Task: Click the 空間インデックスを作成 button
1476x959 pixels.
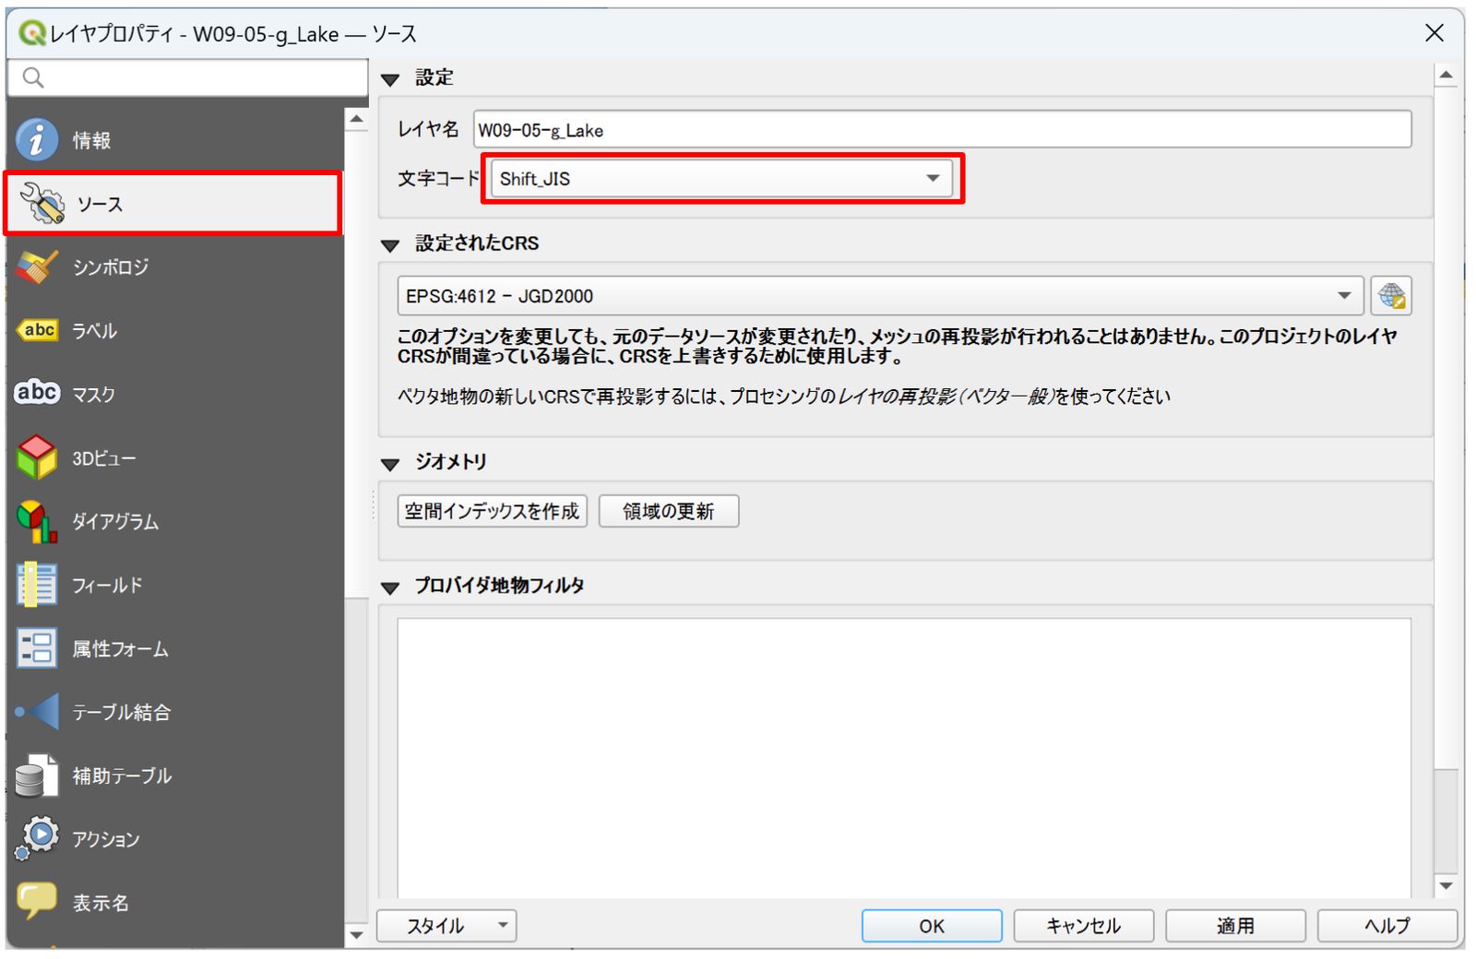Action: [493, 511]
